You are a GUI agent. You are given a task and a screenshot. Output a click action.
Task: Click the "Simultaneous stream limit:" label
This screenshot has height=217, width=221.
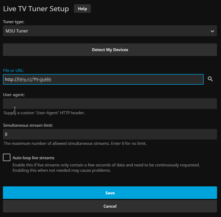28,125
